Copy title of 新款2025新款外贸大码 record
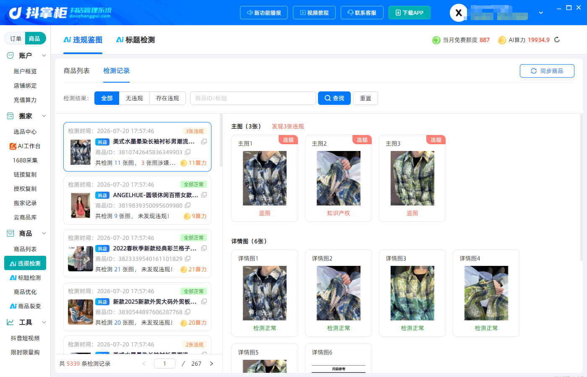587x377 pixels. tap(204, 302)
